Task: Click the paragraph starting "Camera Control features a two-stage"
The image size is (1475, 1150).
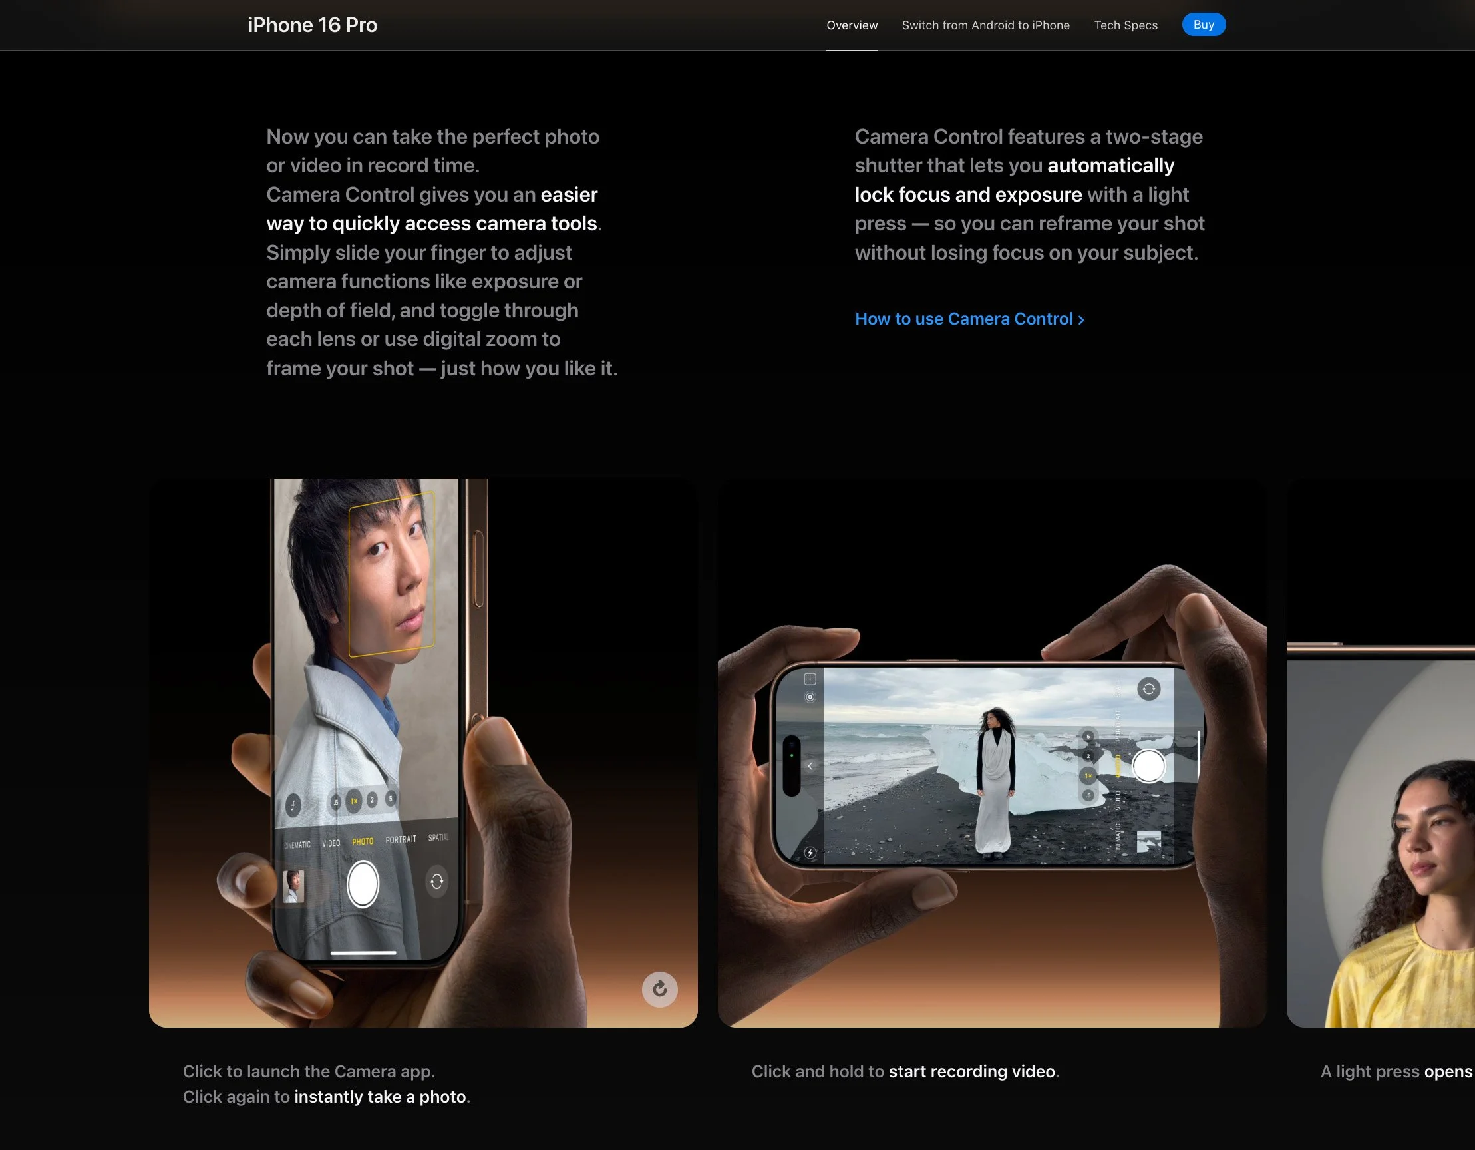Action: 1030,194
